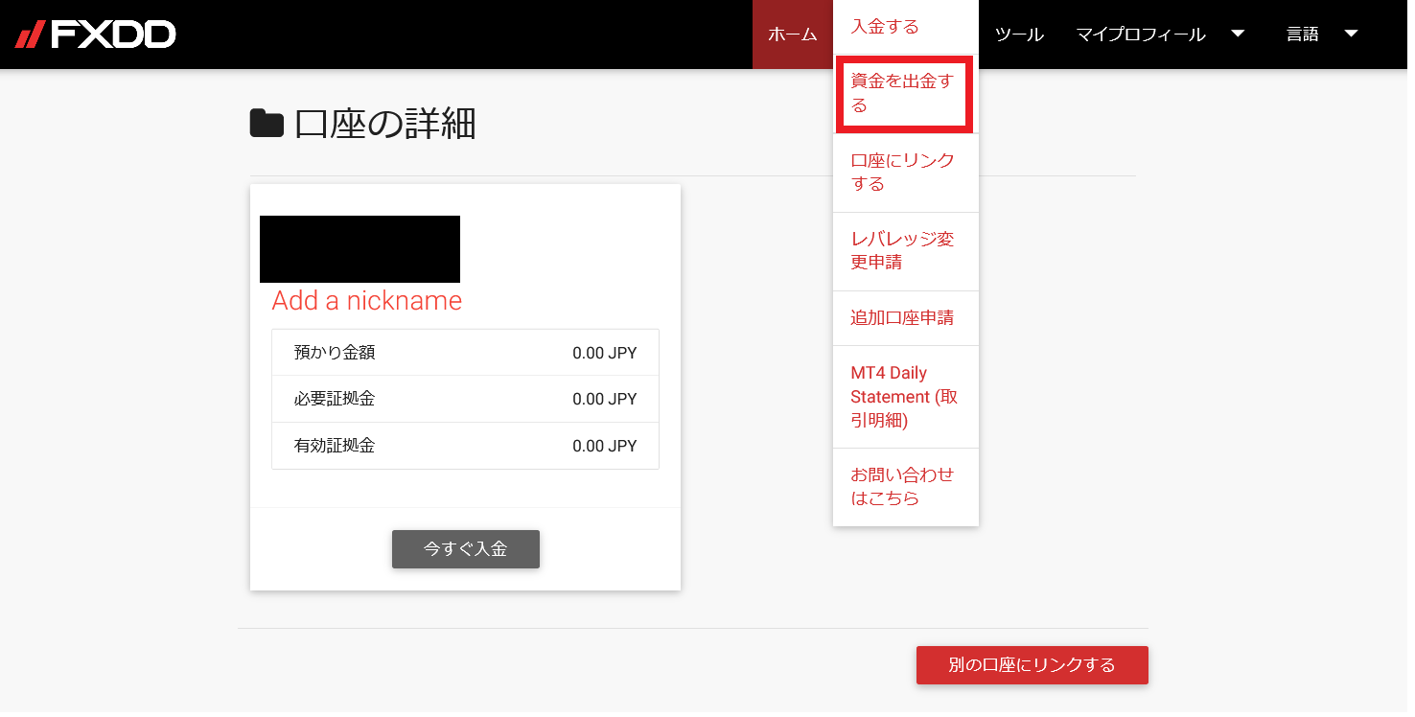Viewport: 1415px width, 717px height.
Task: Click the 有効証拠金 value 0.00 JPY
Action: click(605, 446)
